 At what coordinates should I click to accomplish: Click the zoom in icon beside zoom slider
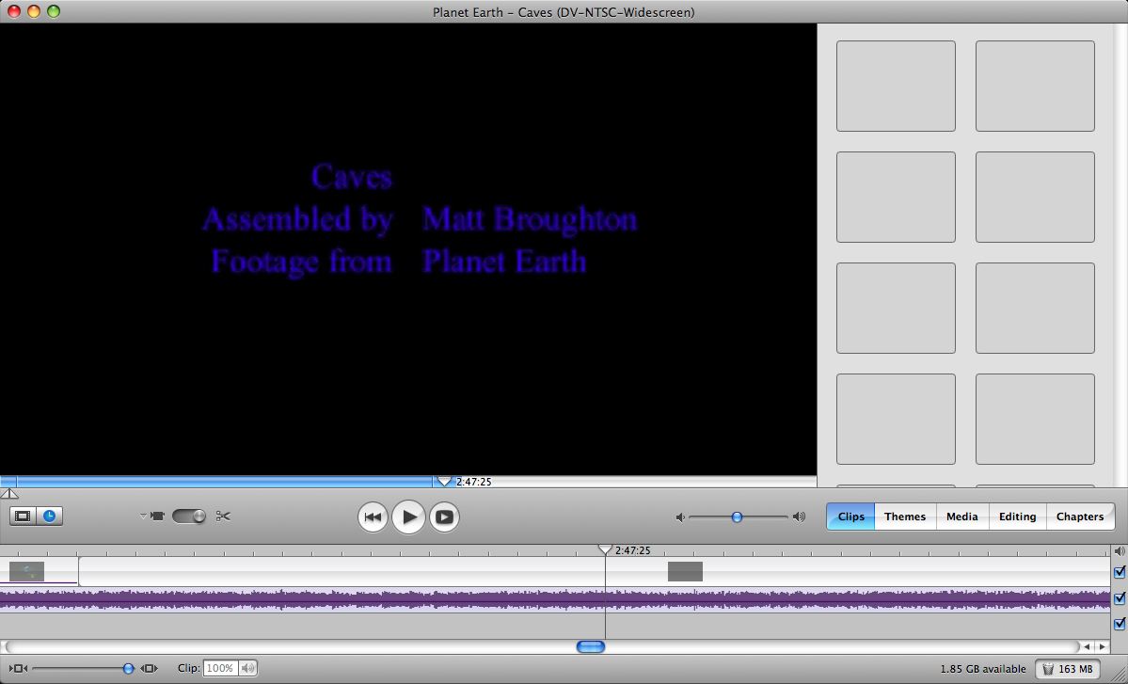[x=149, y=668]
